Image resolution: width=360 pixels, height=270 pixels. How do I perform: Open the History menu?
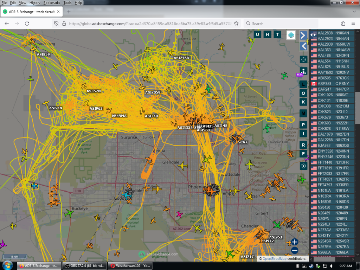pyautogui.click(x=35, y=3)
